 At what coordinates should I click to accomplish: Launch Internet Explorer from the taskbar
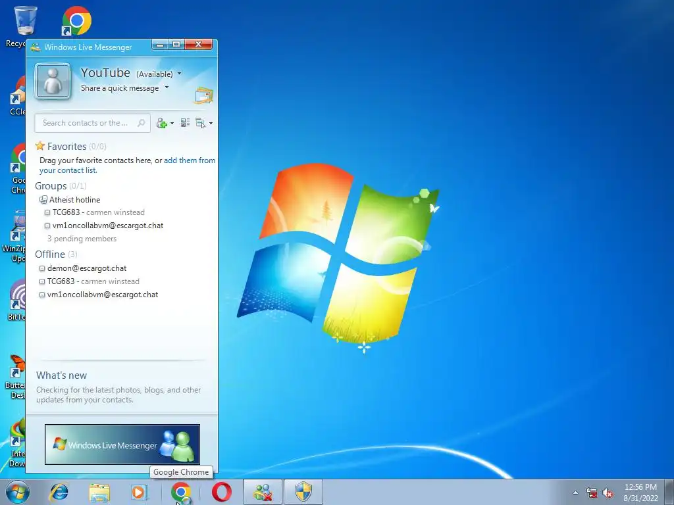coord(59,492)
